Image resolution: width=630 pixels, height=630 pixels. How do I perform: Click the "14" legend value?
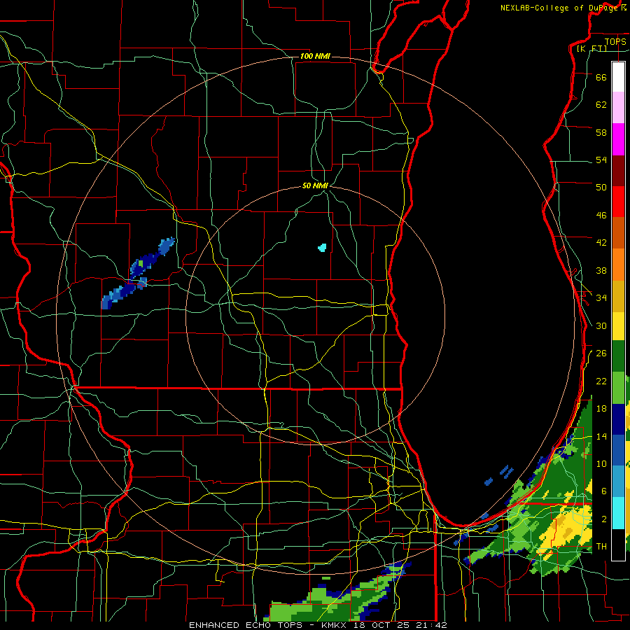(601, 436)
